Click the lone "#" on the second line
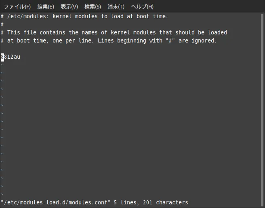Image resolution: width=265 pixels, height=208 pixels. (2, 24)
